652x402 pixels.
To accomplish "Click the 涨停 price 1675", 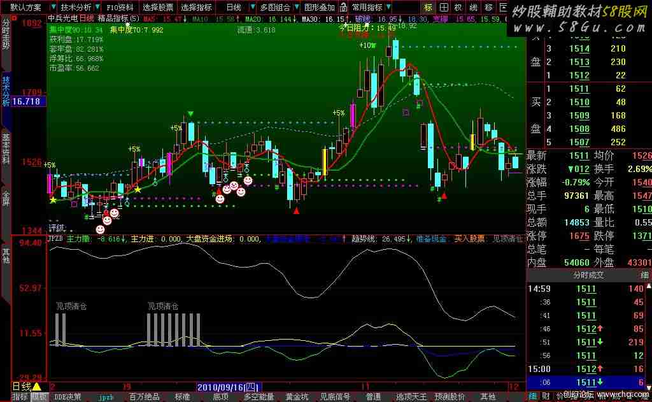I will pyautogui.click(x=579, y=236).
